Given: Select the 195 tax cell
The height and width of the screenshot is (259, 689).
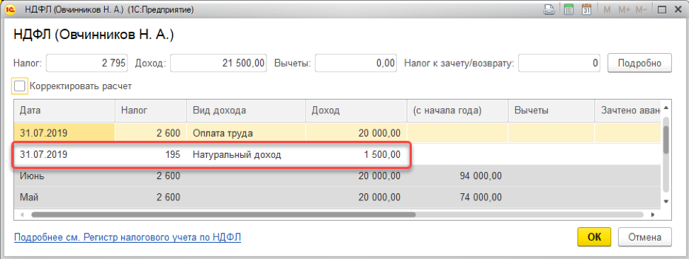Looking at the screenshot, I should tap(151, 155).
